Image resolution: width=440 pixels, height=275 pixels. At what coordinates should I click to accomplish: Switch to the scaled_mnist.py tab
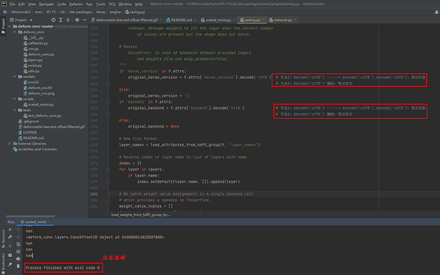(218, 20)
